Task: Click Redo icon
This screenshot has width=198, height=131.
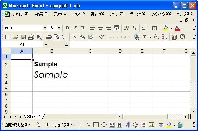Action: point(123,37)
